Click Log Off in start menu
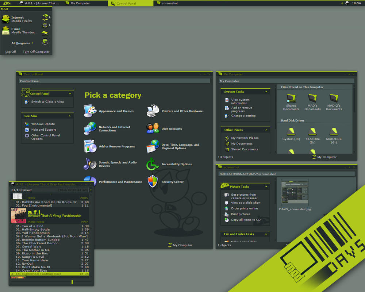Screen dimensions: 365x292 [11, 52]
